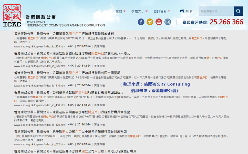Image resolution: width=248 pixels, height=154 pixels.
Task: Click URL index_id_436.html
Action: click(x=40, y=105)
